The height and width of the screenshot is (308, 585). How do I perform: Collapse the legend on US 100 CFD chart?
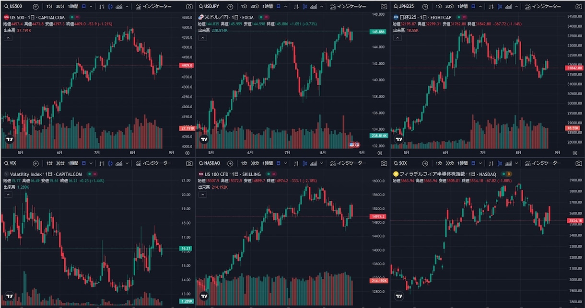point(203,195)
